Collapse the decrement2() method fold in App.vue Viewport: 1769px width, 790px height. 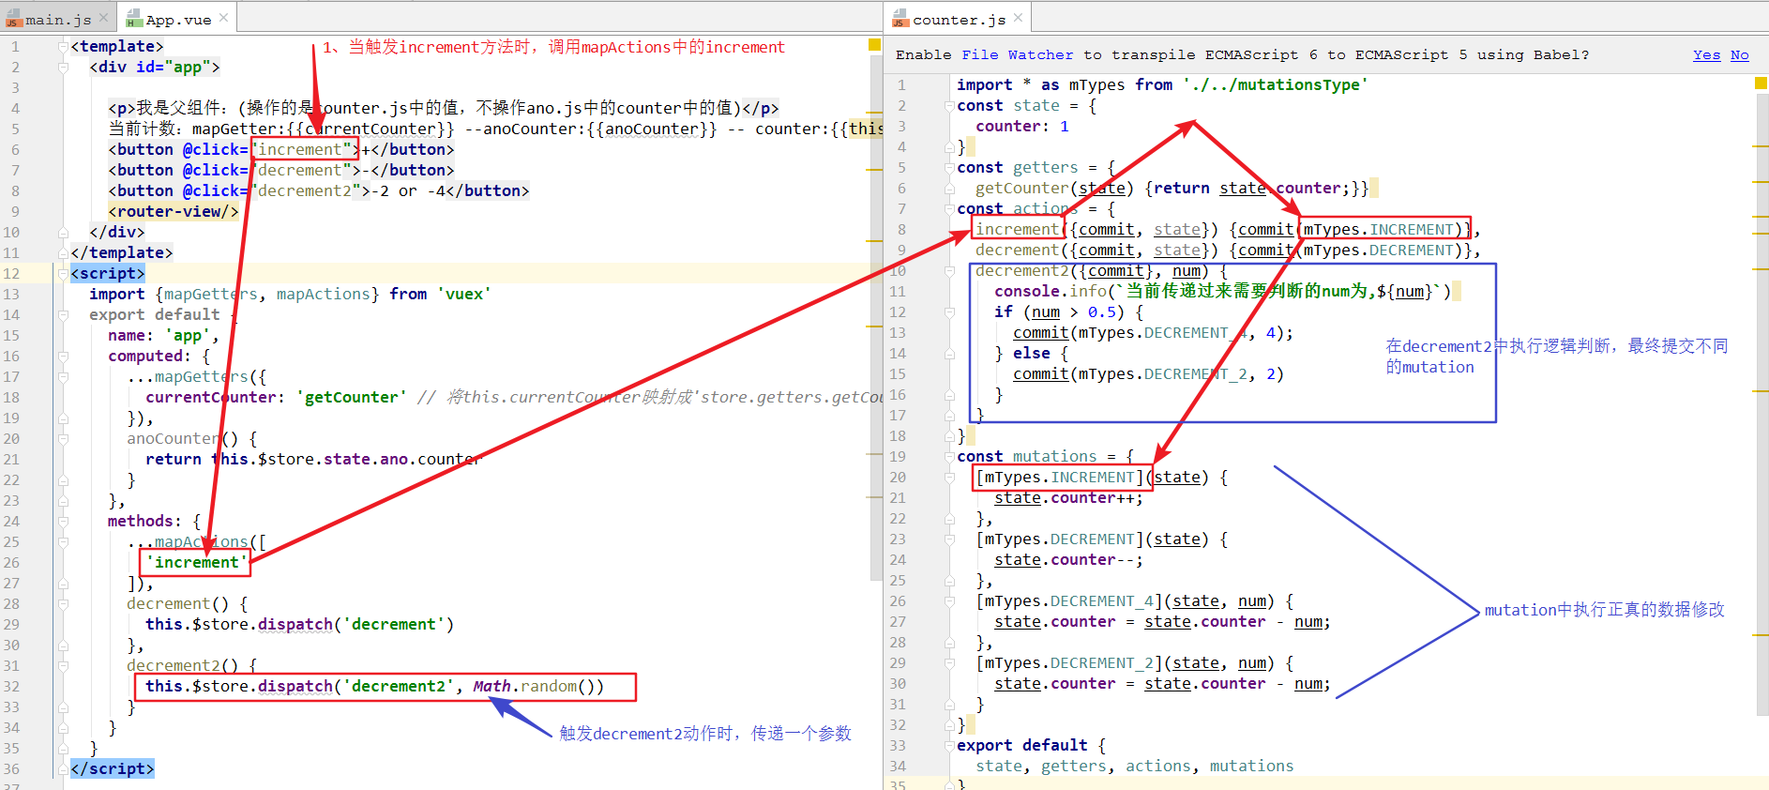pos(63,665)
